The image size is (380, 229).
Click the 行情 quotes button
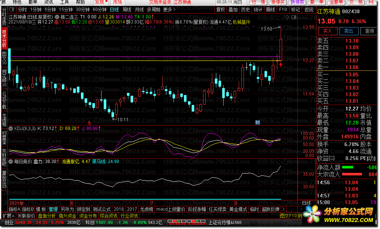click(x=258, y=3)
